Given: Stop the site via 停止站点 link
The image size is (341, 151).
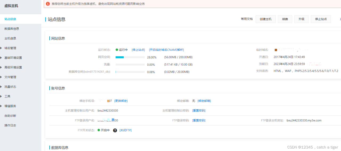Looking at the screenshot, I should 138,50.
